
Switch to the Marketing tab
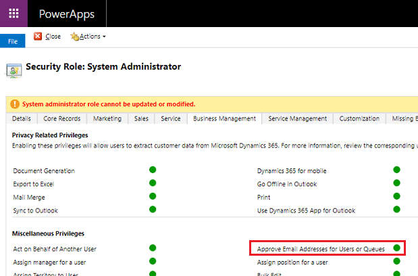click(x=107, y=118)
